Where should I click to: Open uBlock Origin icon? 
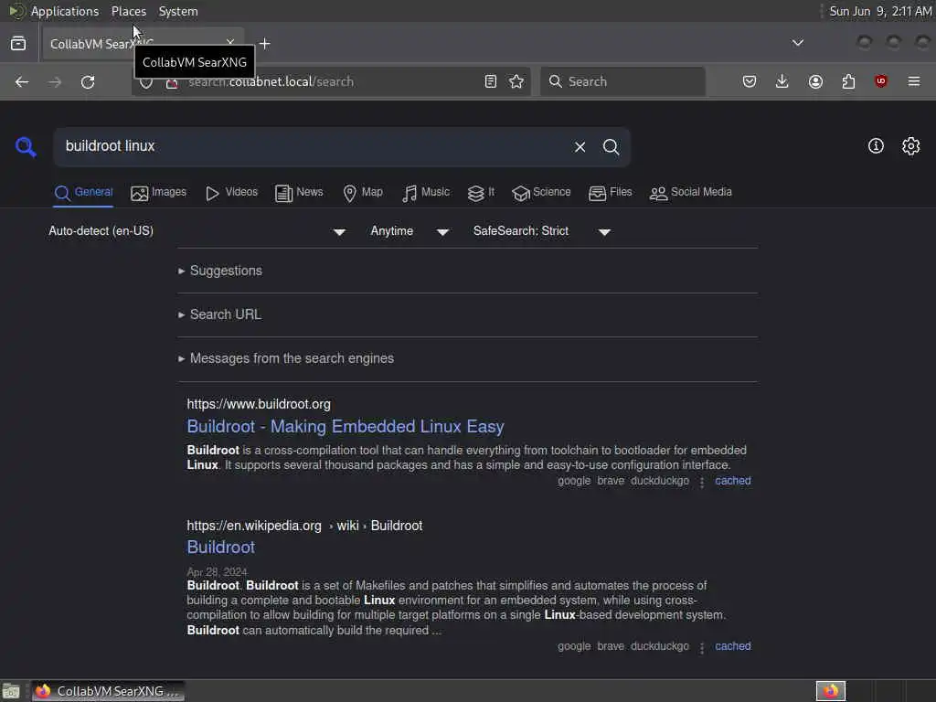point(881,81)
